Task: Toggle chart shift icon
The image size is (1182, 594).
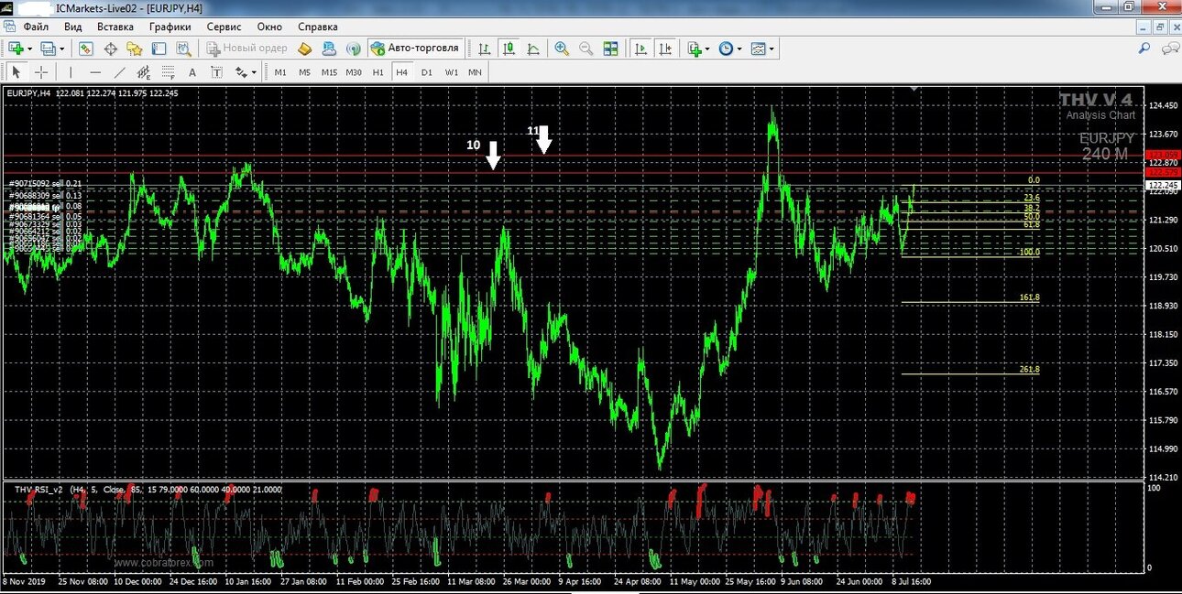Action: 665,49
